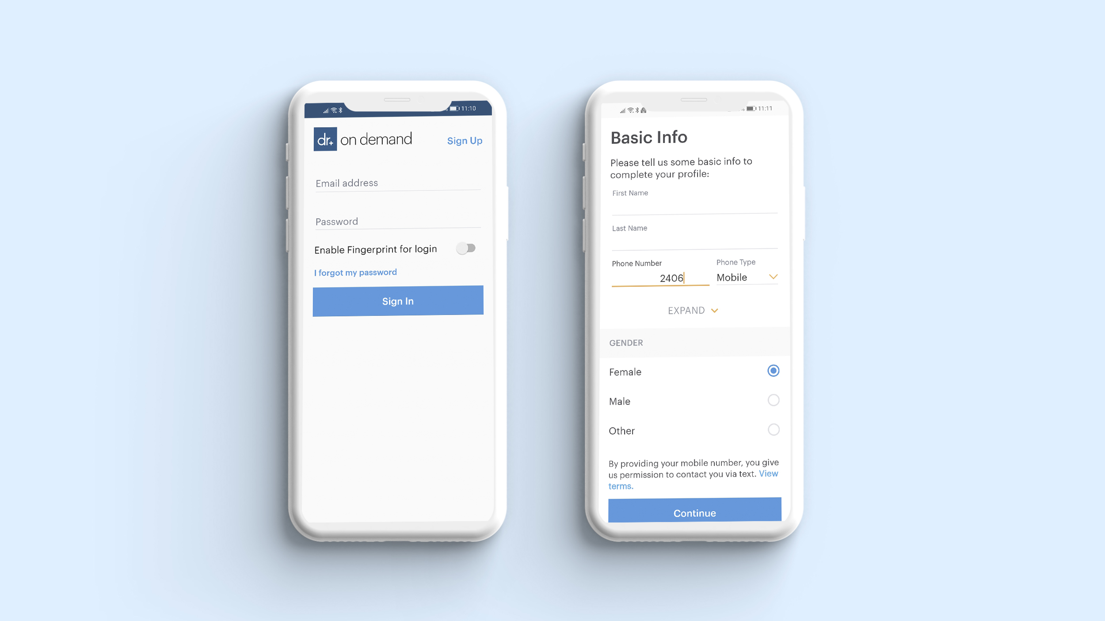This screenshot has width=1105, height=621.
Task: Click the EXPAND chevron icon
Action: [716, 310]
